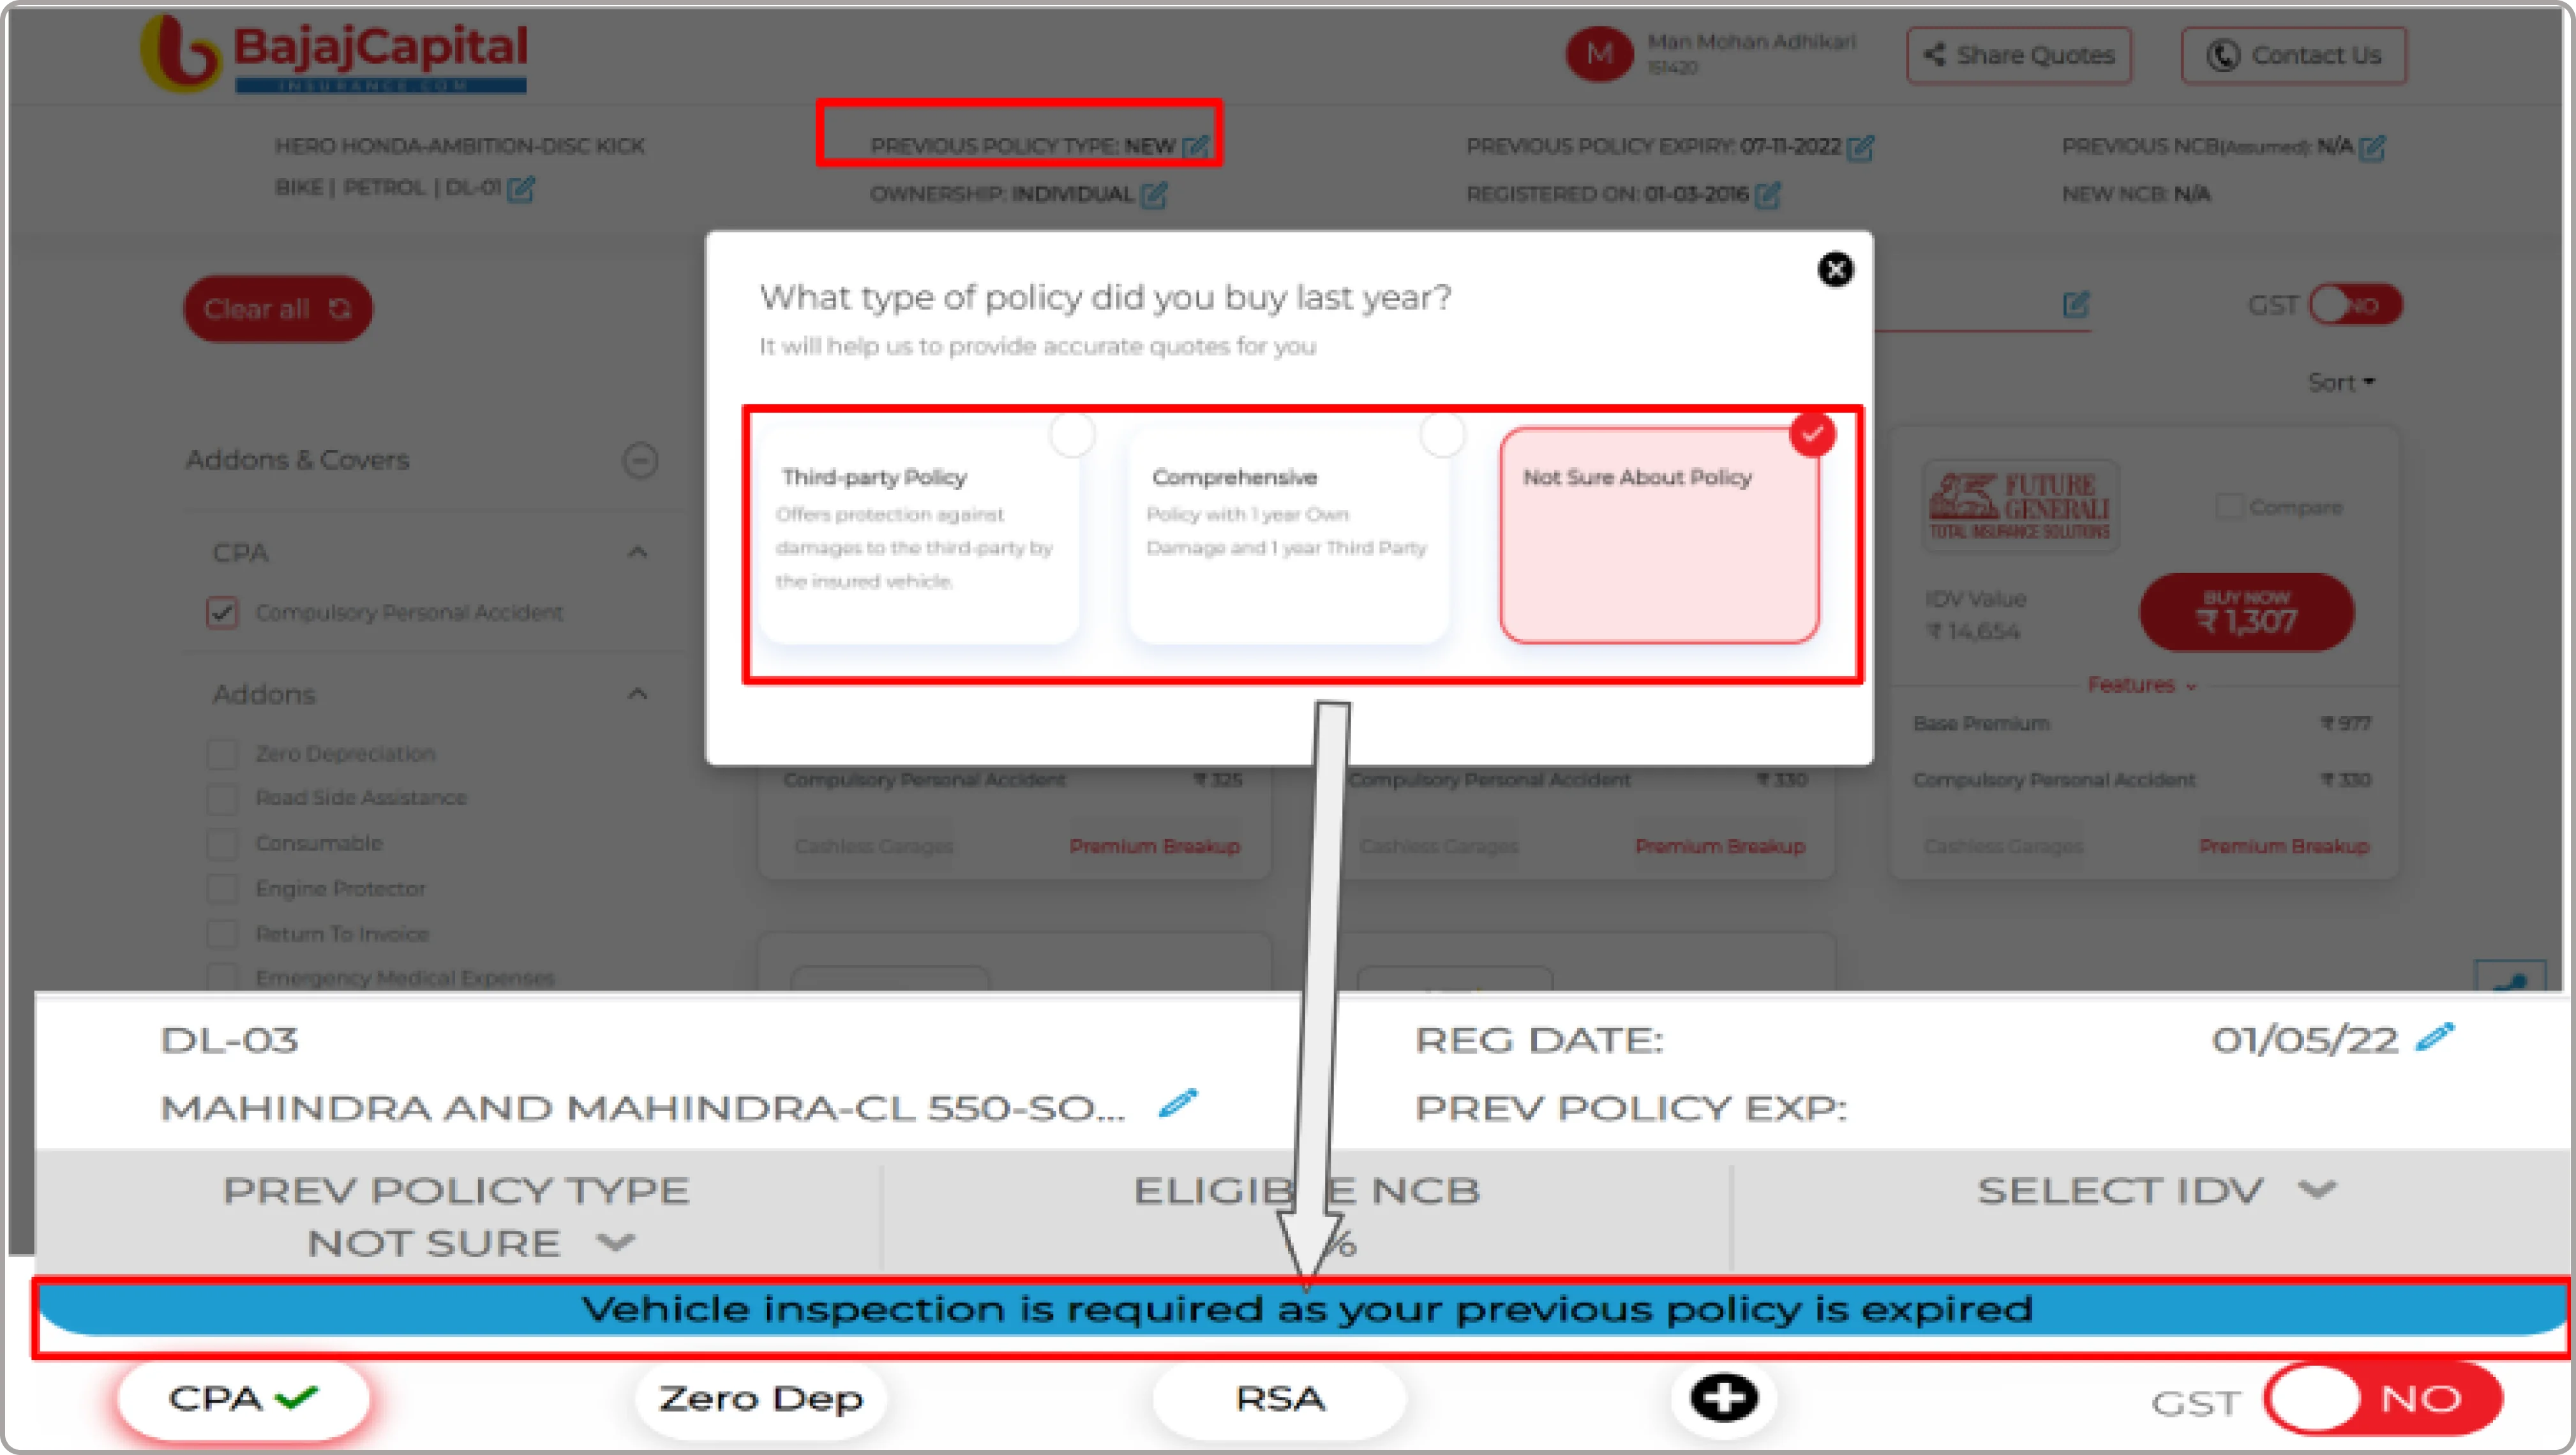Toggle the bottom GST NO switch
Image resolution: width=2576 pixels, height=1455 pixels.
2383,1398
